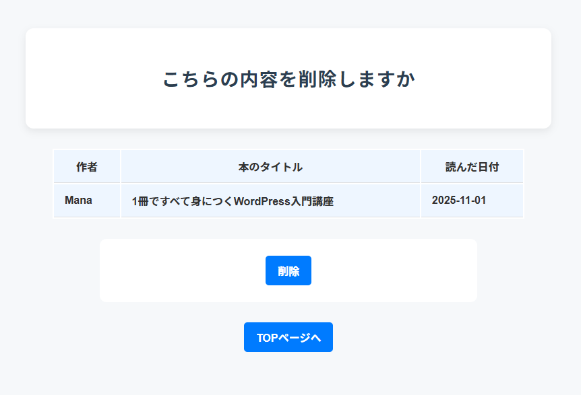Screen dimensions: 581x395
Task: Go to top via TOPページへ button
Action: (x=288, y=337)
